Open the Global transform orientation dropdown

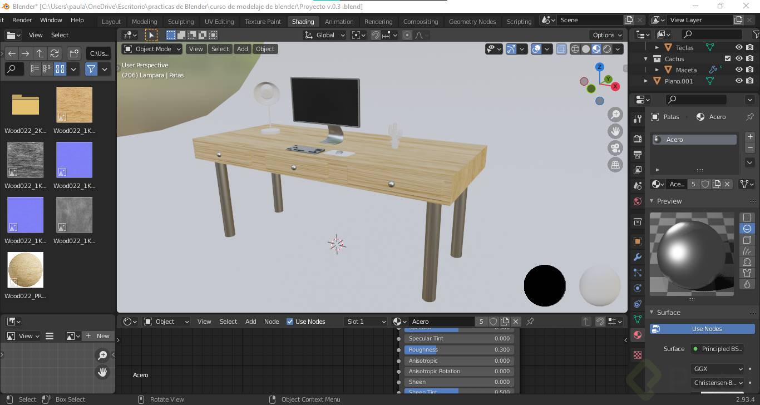coord(325,35)
